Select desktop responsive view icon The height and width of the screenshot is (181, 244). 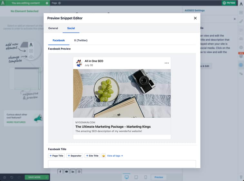coord(127,177)
